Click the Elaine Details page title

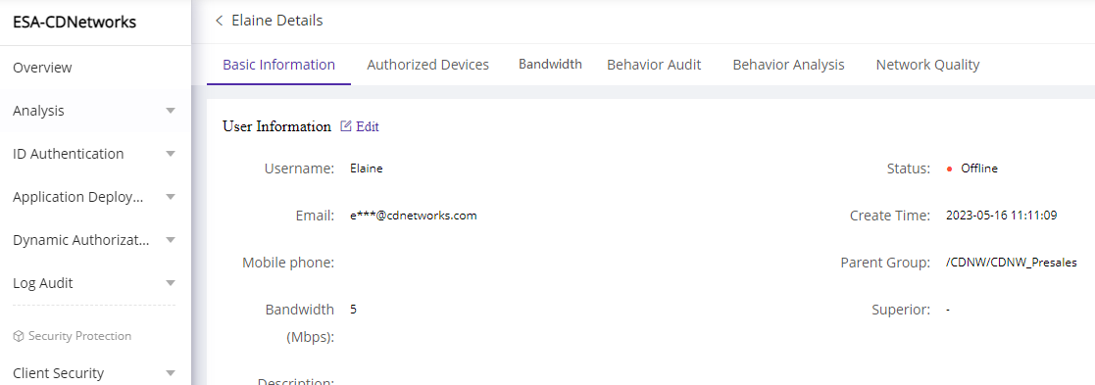[x=277, y=21]
